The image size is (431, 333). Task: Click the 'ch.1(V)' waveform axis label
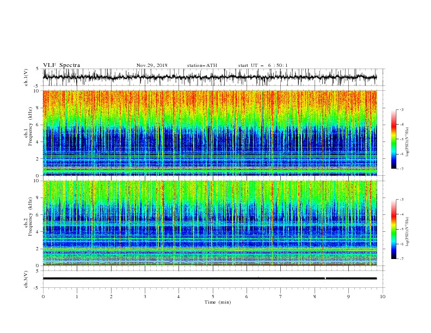(26, 77)
